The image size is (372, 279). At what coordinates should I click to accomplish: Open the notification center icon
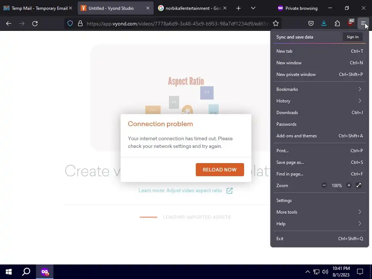[360, 272]
